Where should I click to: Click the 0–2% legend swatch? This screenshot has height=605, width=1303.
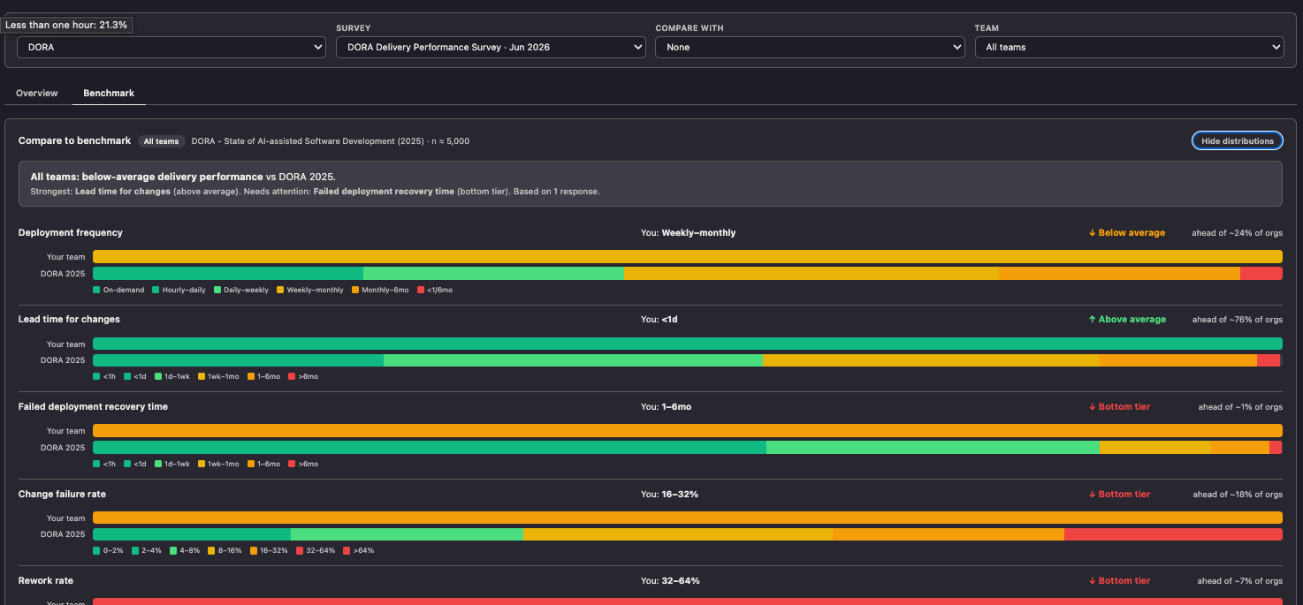(96, 550)
